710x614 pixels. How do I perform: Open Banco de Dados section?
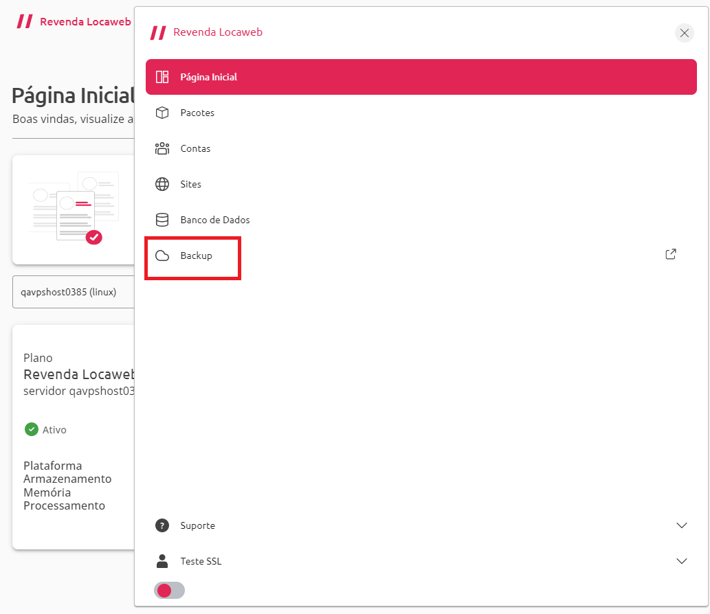point(421,220)
